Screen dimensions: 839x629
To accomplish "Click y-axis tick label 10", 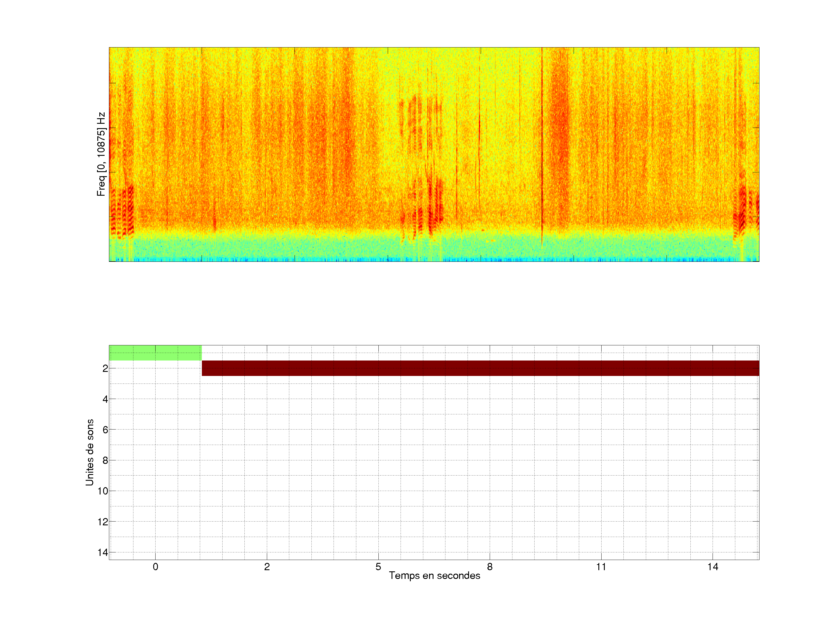I will 103,491.
